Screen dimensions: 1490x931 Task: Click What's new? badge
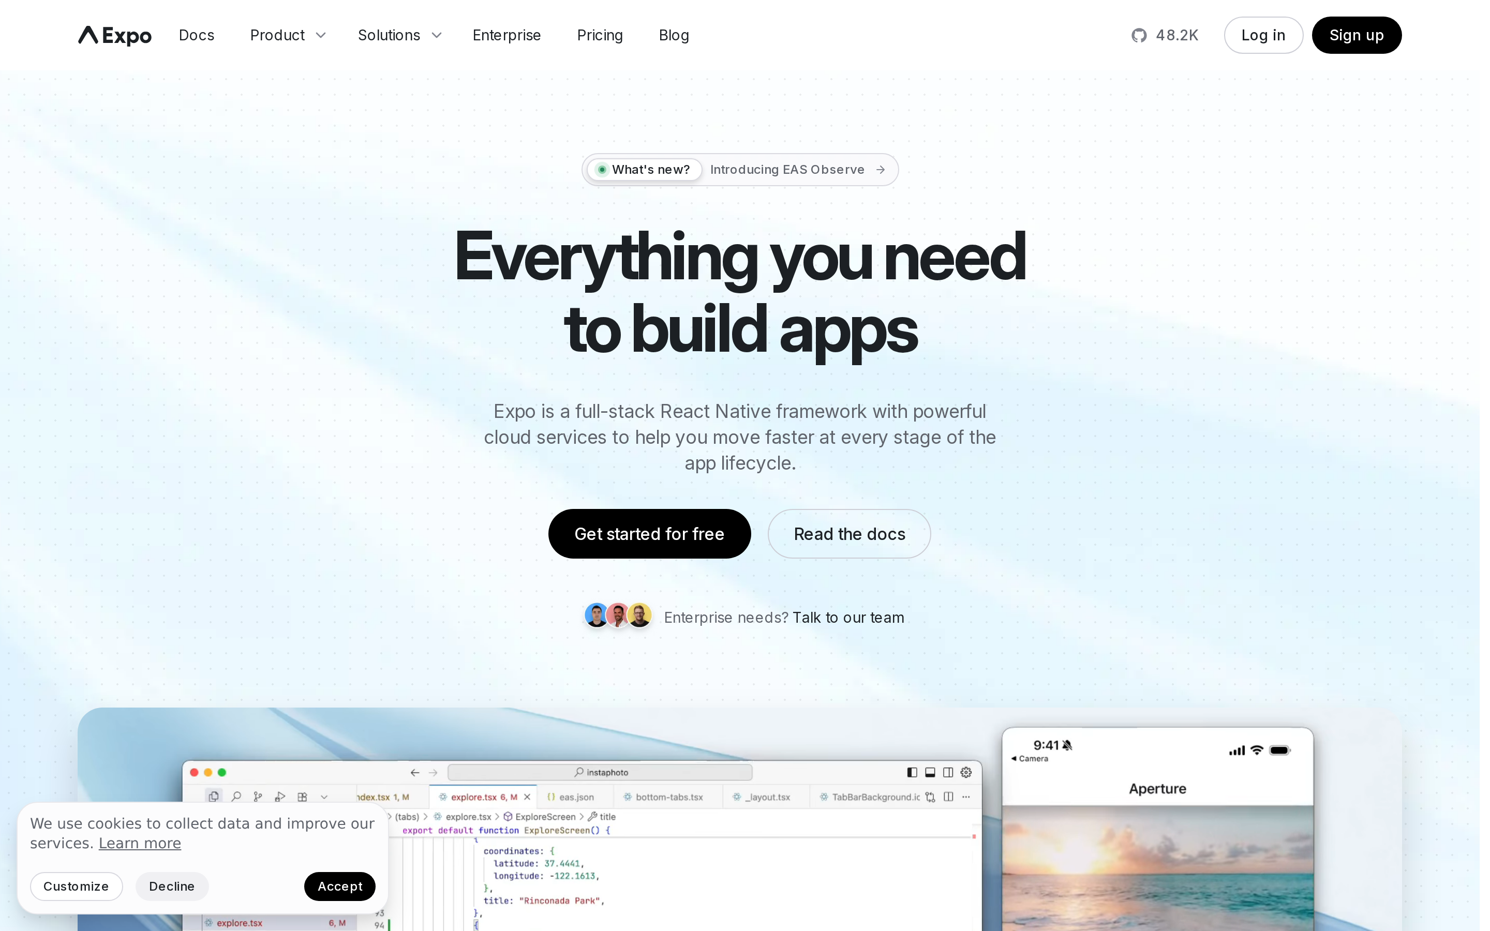644,170
